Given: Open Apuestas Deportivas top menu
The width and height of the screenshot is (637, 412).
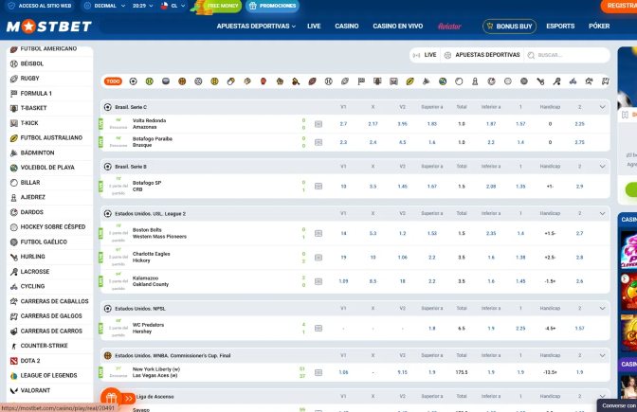Looking at the screenshot, I should tap(256, 26).
